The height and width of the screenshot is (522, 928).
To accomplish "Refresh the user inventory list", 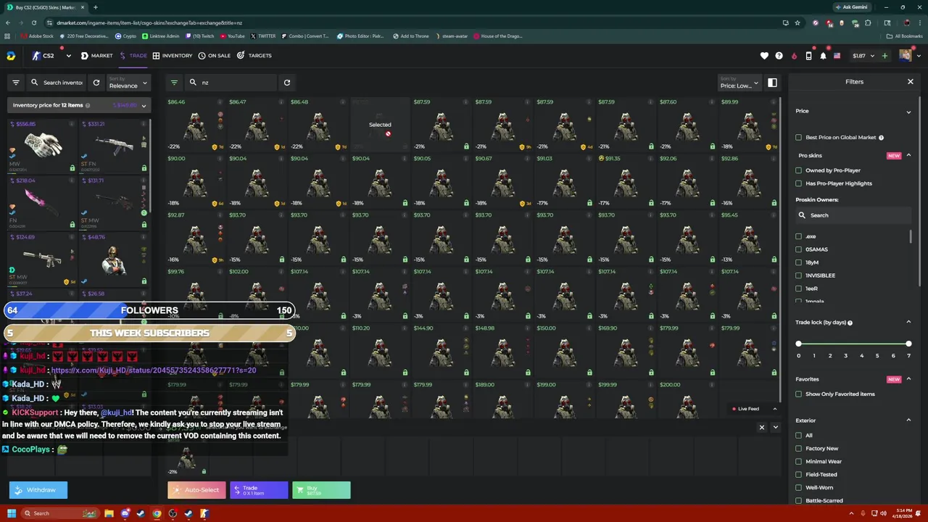I will point(96,83).
